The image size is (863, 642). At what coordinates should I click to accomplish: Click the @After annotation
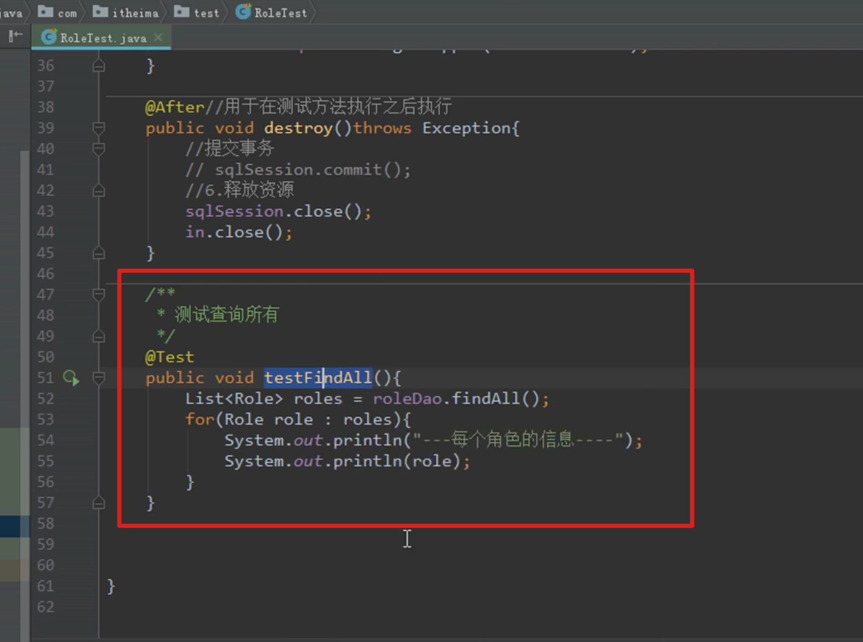coord(175,107)
